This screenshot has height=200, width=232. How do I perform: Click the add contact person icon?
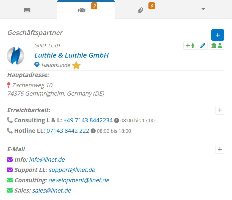190,46
